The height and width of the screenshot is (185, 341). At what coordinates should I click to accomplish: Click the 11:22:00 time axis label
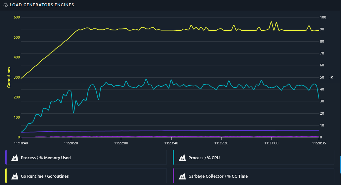coord(121,143)
